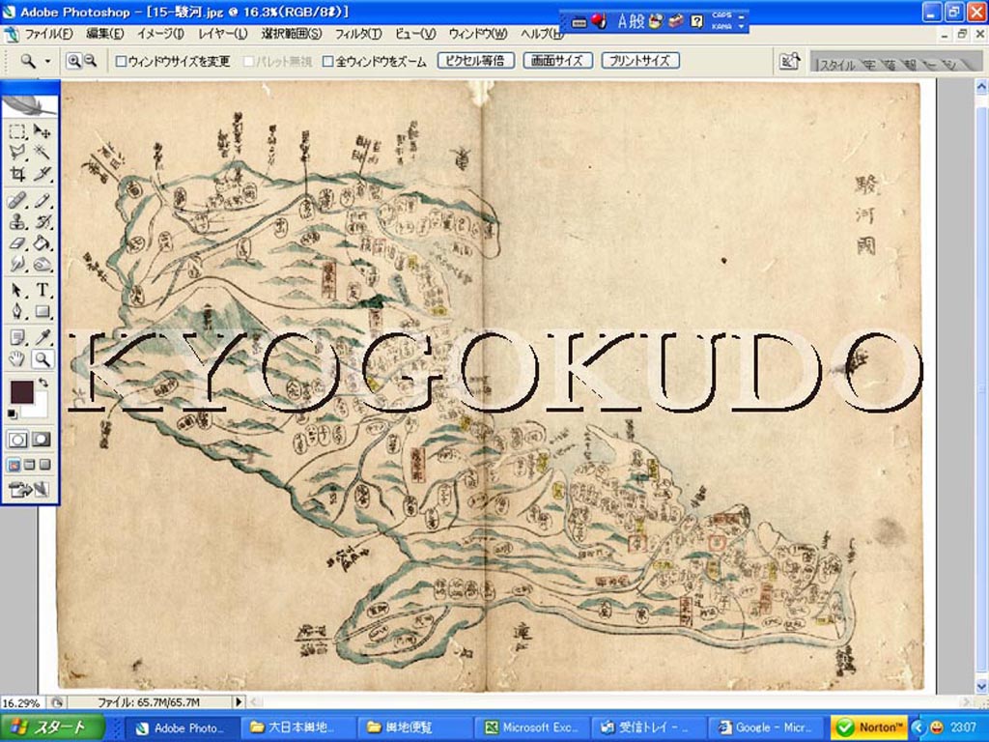989x742 pixels.
Task: Open the File Browser toggle icon
Action: click(790, 61)
